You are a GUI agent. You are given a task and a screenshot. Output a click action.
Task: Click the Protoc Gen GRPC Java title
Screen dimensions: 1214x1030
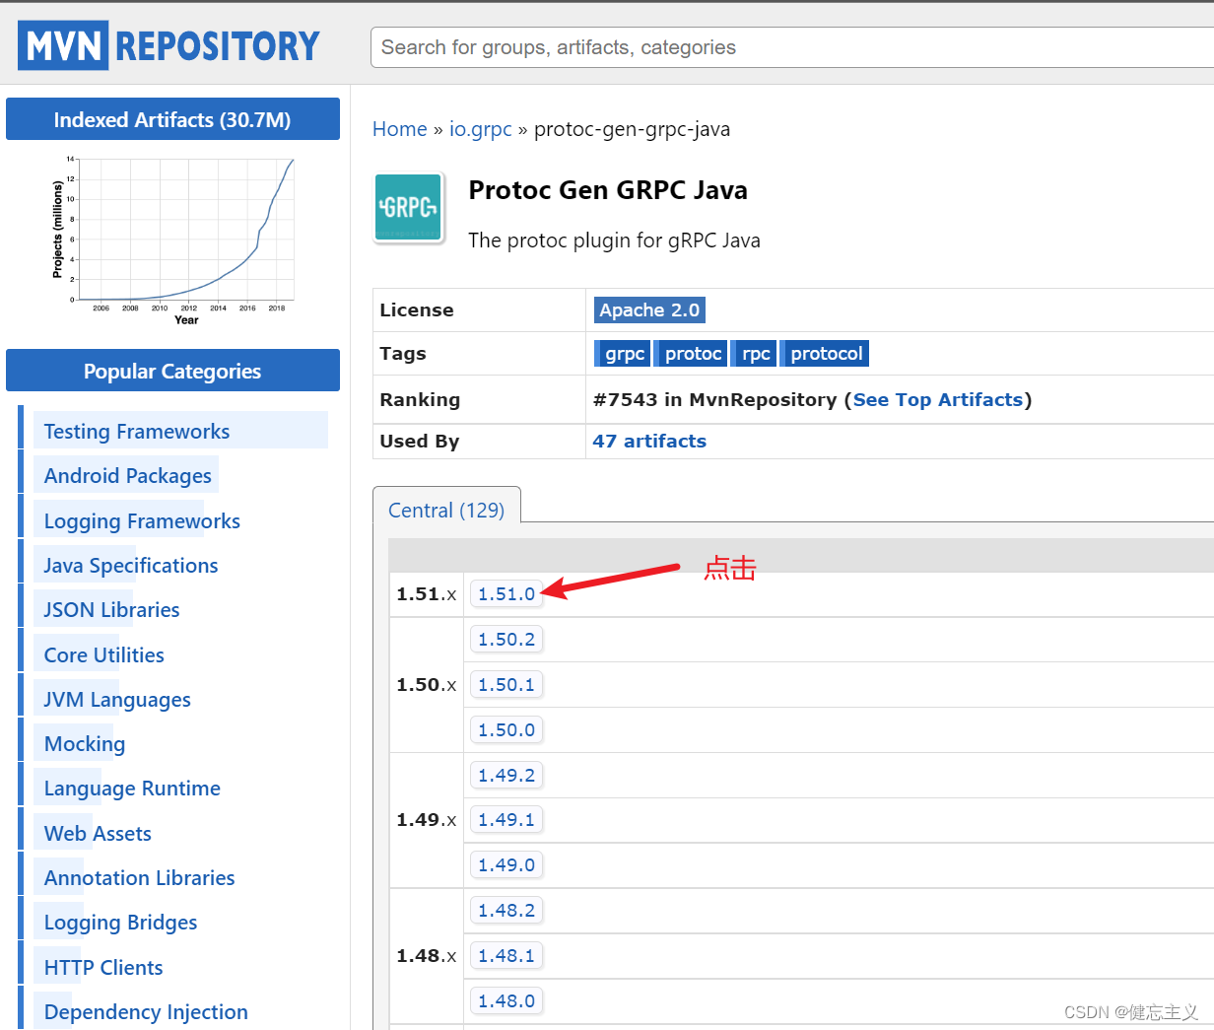(x=608, y=190)
